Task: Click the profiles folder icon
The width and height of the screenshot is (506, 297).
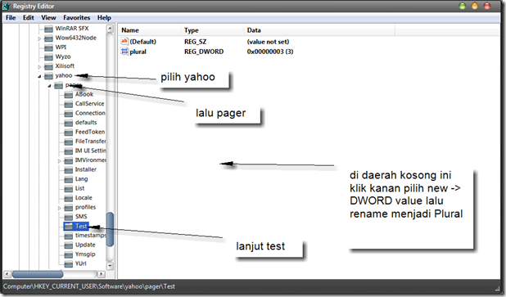Action: (x=69, y=207)
